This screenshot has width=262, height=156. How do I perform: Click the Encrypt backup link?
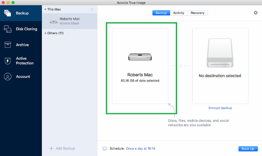click(220, 108)
